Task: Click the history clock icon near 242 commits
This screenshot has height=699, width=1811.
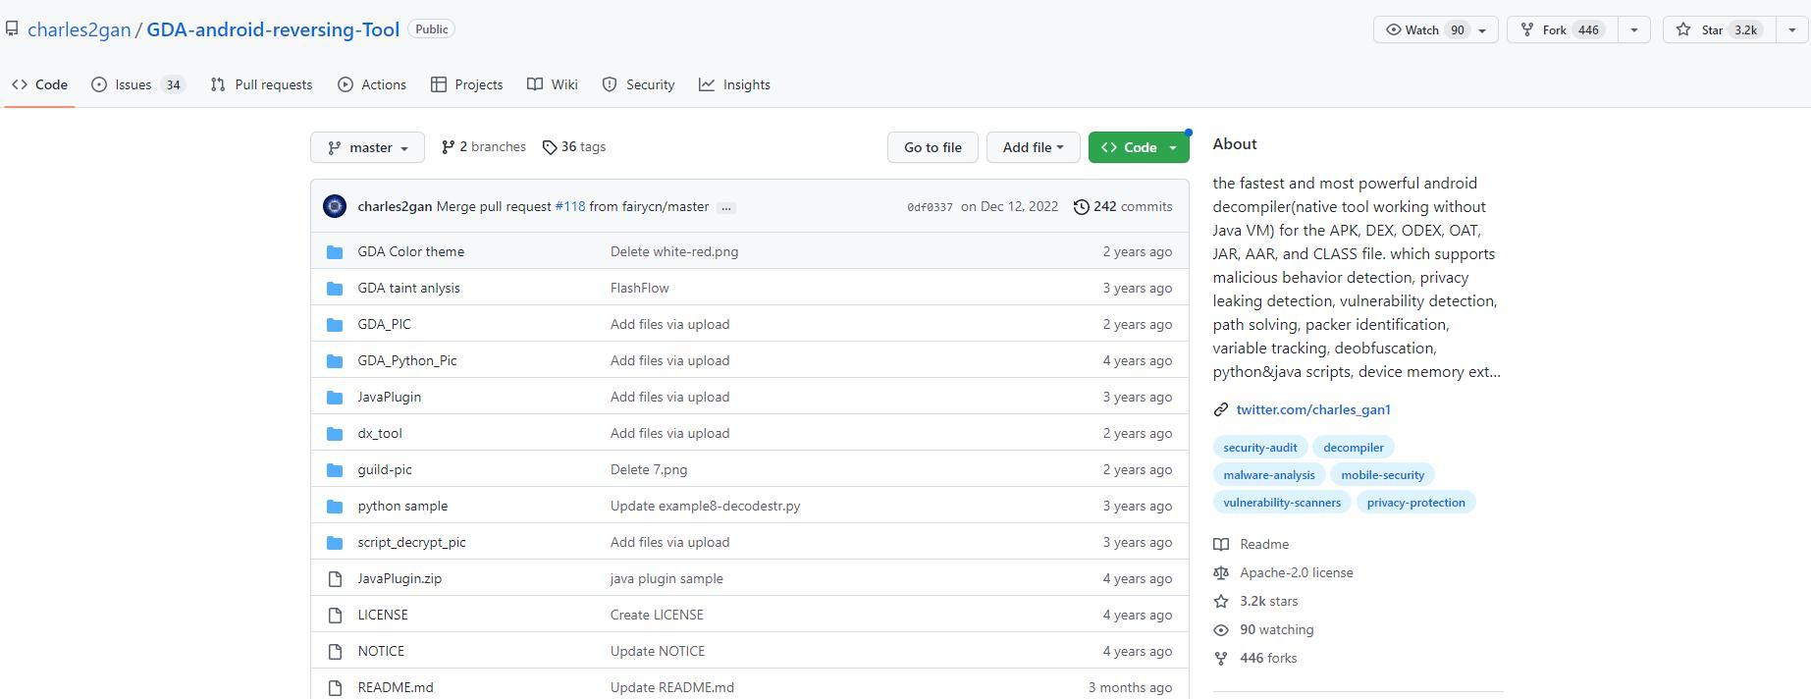Action: [x=1082, y=206]
